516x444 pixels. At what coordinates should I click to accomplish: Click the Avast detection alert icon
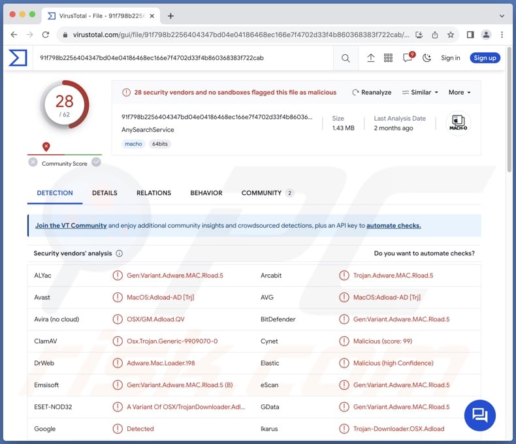coord(118,297)
